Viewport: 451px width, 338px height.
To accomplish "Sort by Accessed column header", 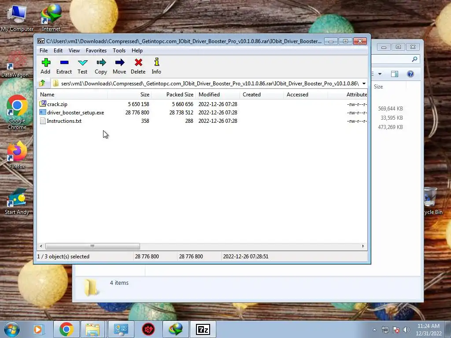I will point(306,95).
